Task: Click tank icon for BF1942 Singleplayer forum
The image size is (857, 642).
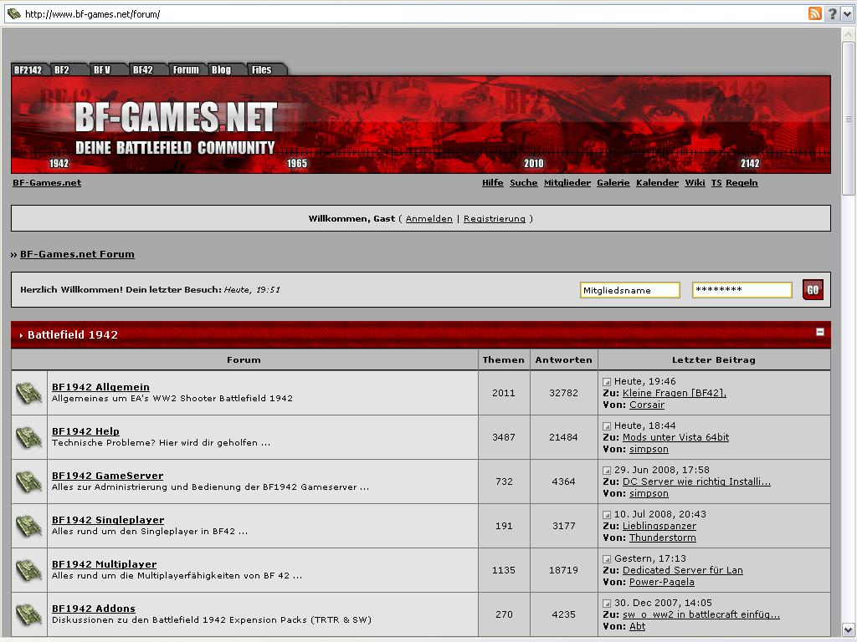Action: coord(28,526)
